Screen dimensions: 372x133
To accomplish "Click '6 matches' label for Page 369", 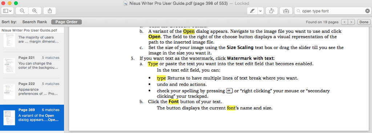I will tap(51, 110).
